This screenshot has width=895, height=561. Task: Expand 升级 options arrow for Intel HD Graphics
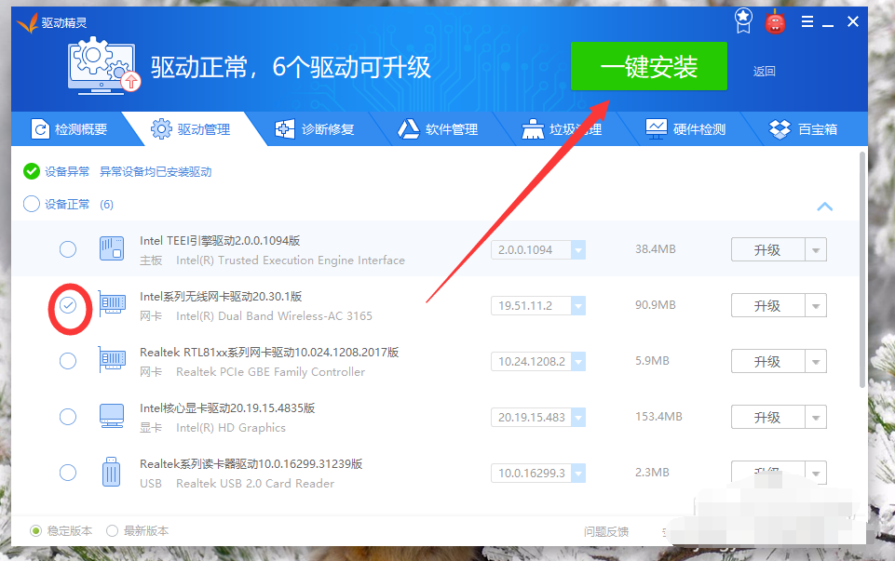816,418
